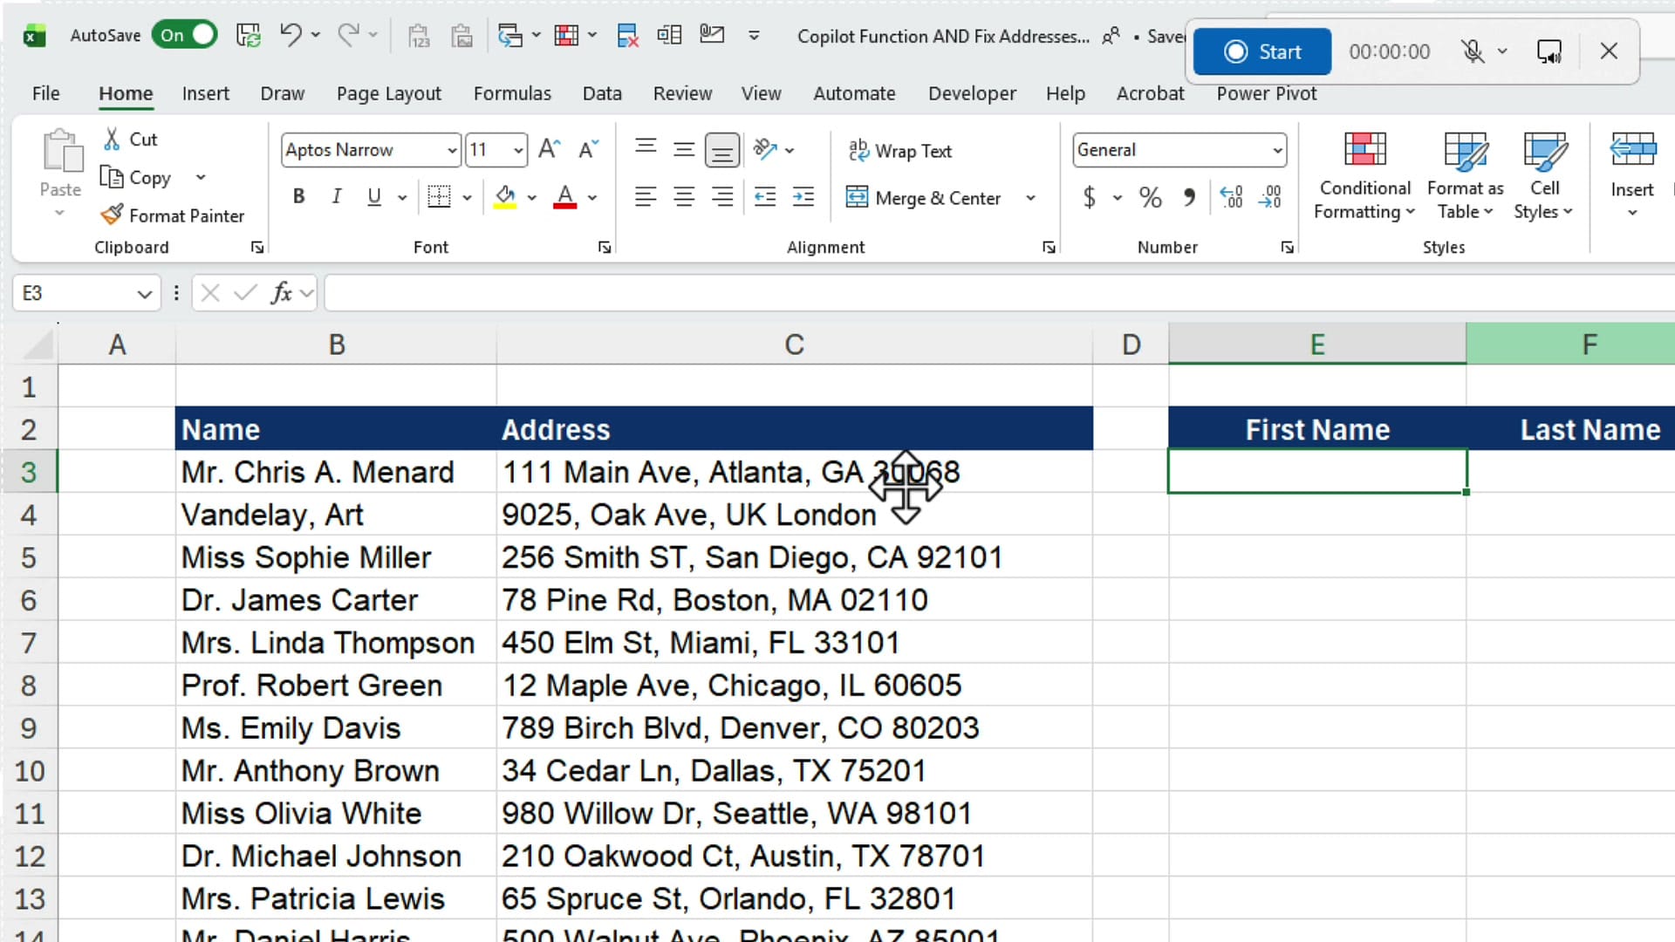
Task: Click the Align Left icon
Action: tap(646, 197)
